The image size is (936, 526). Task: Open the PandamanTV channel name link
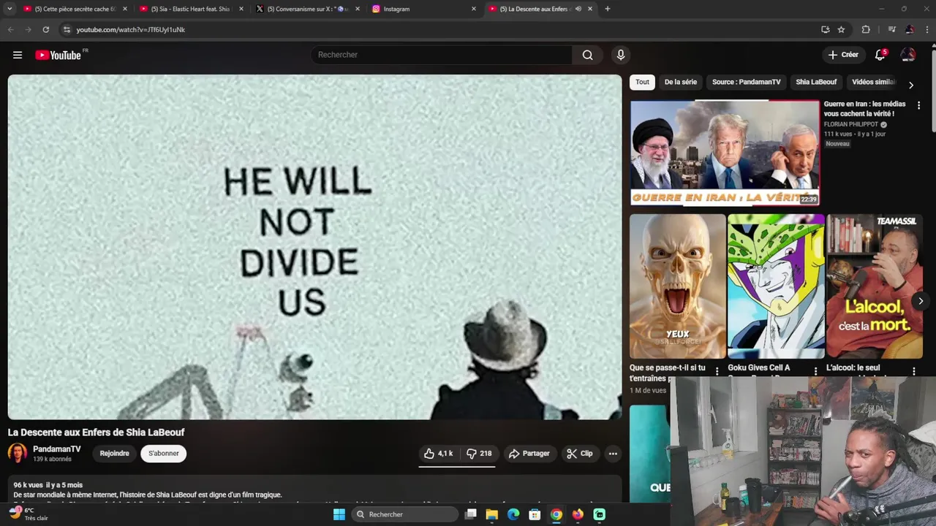pyautogui.click(x=57, y=449)
